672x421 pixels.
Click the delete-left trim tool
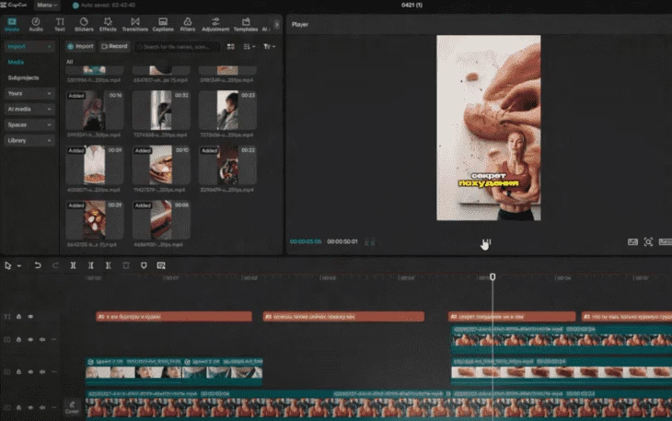[x=91, y=265]
